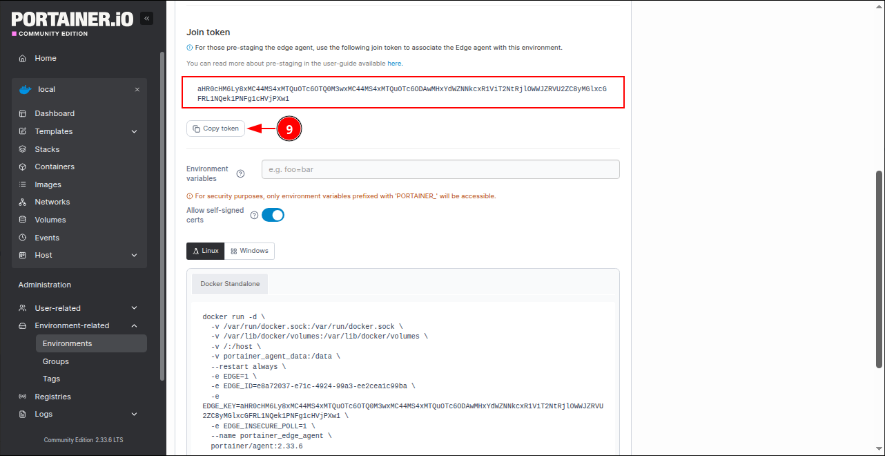Expand the Templates menu chevron

tap(134, 131)
